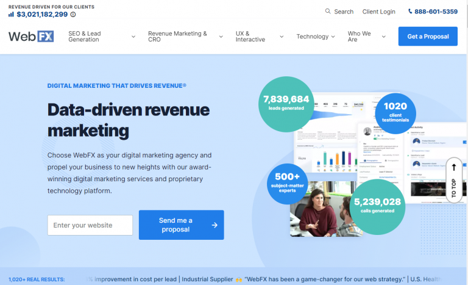Open the Client Login link
Viewport: 468px width, 285px height.
(378, 12)
